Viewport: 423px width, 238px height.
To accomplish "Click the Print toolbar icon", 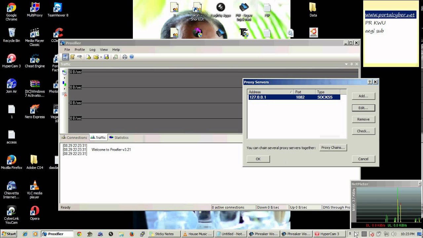I will pos(125,57).
